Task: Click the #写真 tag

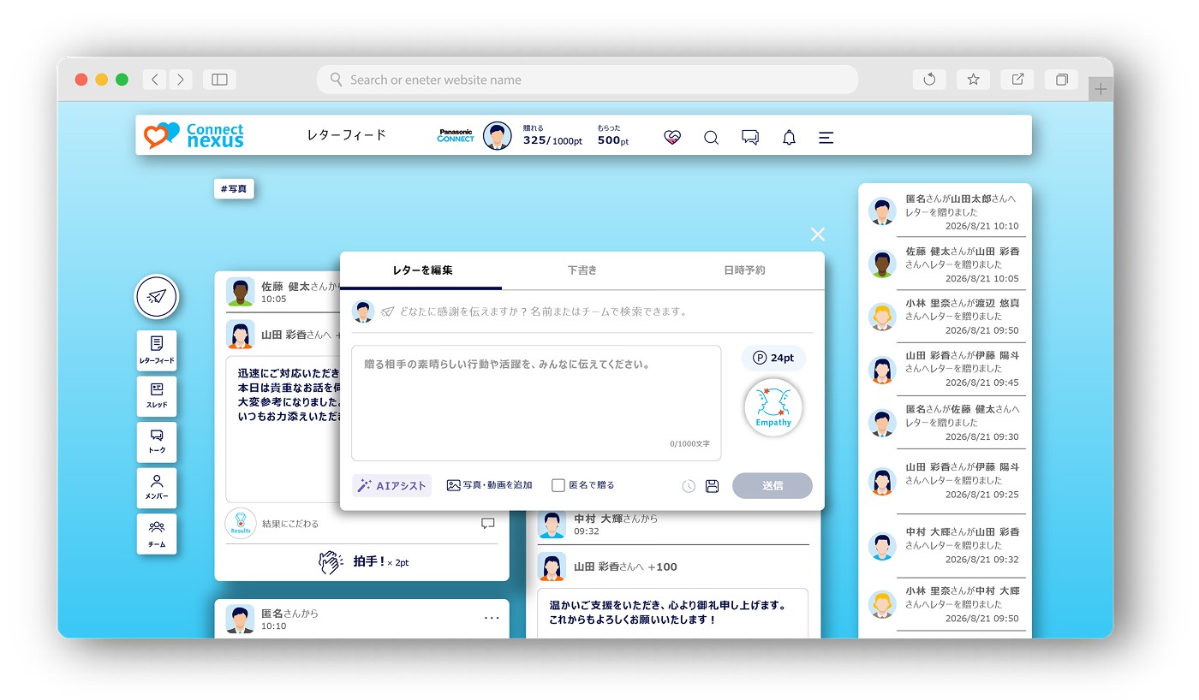Action: point(234,189)
